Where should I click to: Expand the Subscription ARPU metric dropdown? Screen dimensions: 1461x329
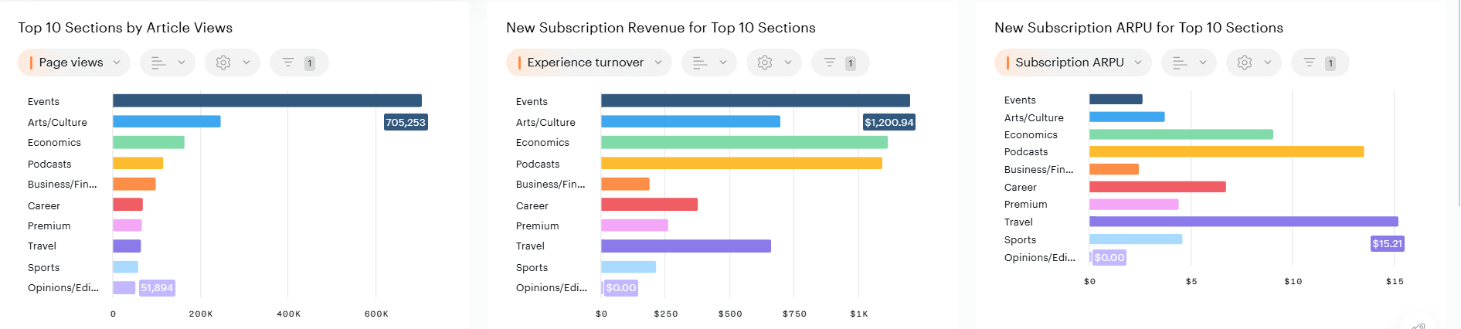click(1072, 63)
